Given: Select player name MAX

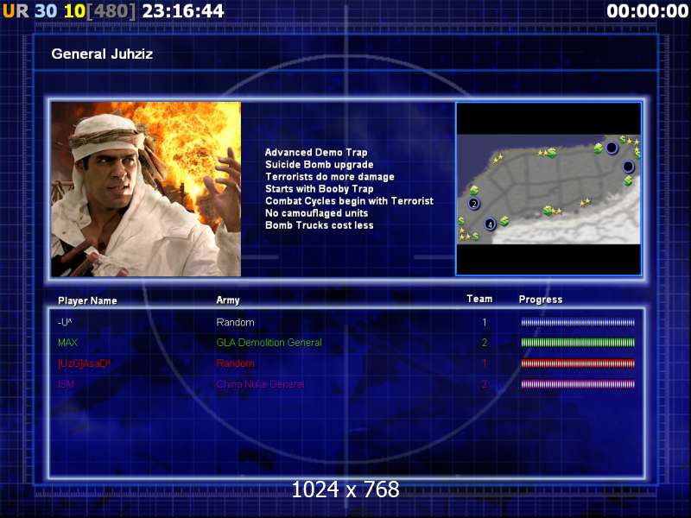Looking at the screenshot, I should [68, 343].
